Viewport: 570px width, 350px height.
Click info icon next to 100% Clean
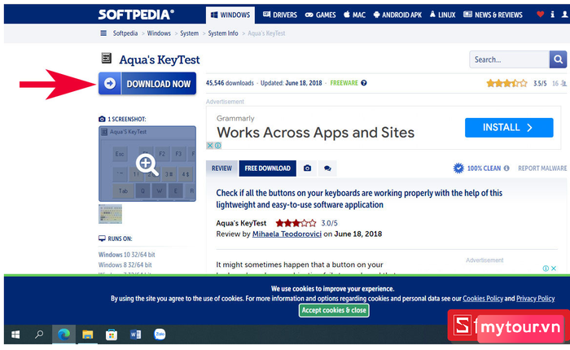pos(506,168)
